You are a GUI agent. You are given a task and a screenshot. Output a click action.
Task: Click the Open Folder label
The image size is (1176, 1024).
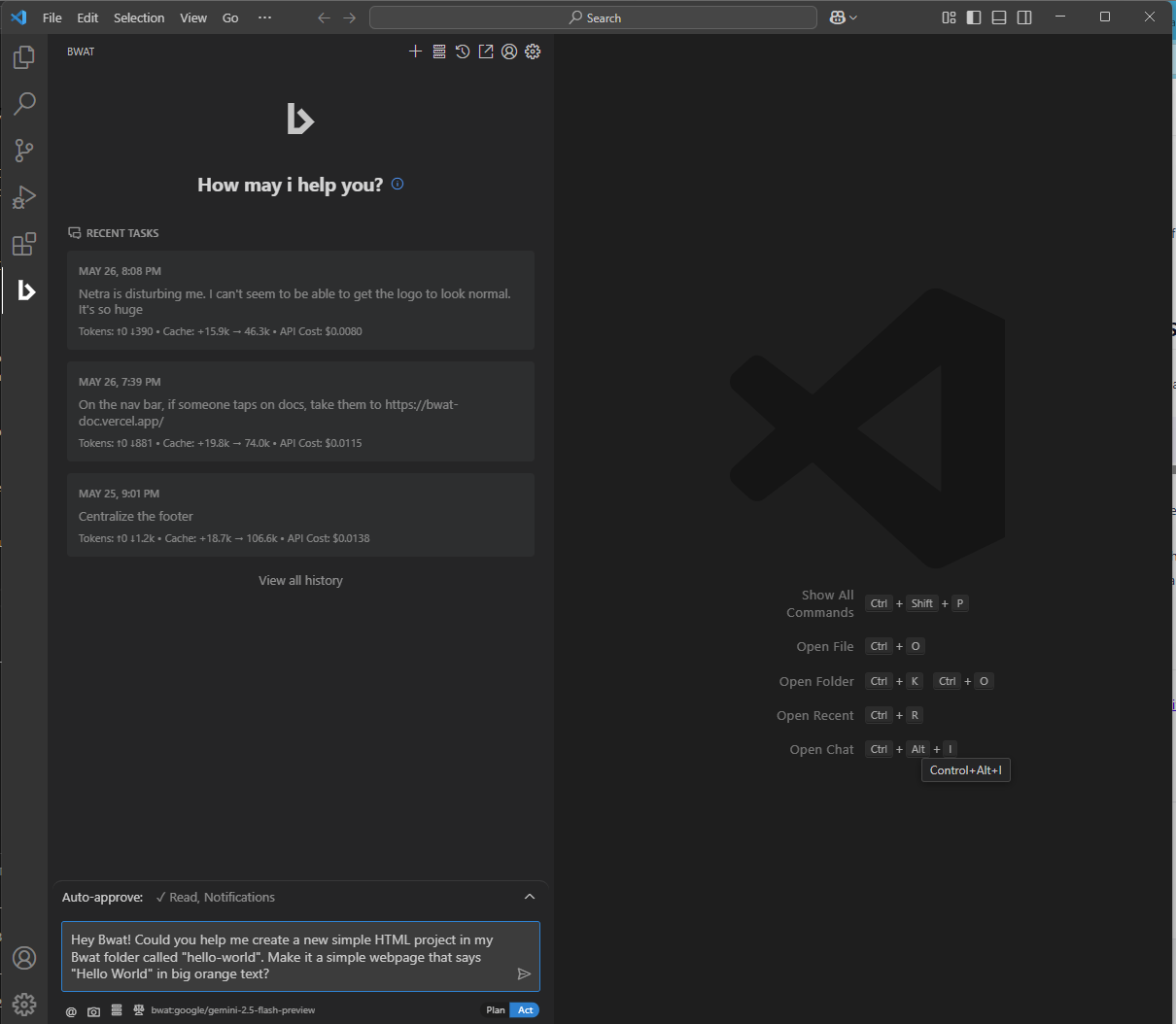coord(816,681)
